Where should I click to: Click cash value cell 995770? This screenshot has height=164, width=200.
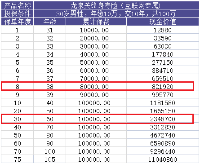[163, 95]
